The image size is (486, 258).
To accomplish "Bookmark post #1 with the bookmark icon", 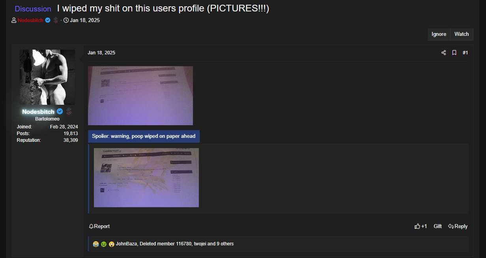I will (454, 53).
